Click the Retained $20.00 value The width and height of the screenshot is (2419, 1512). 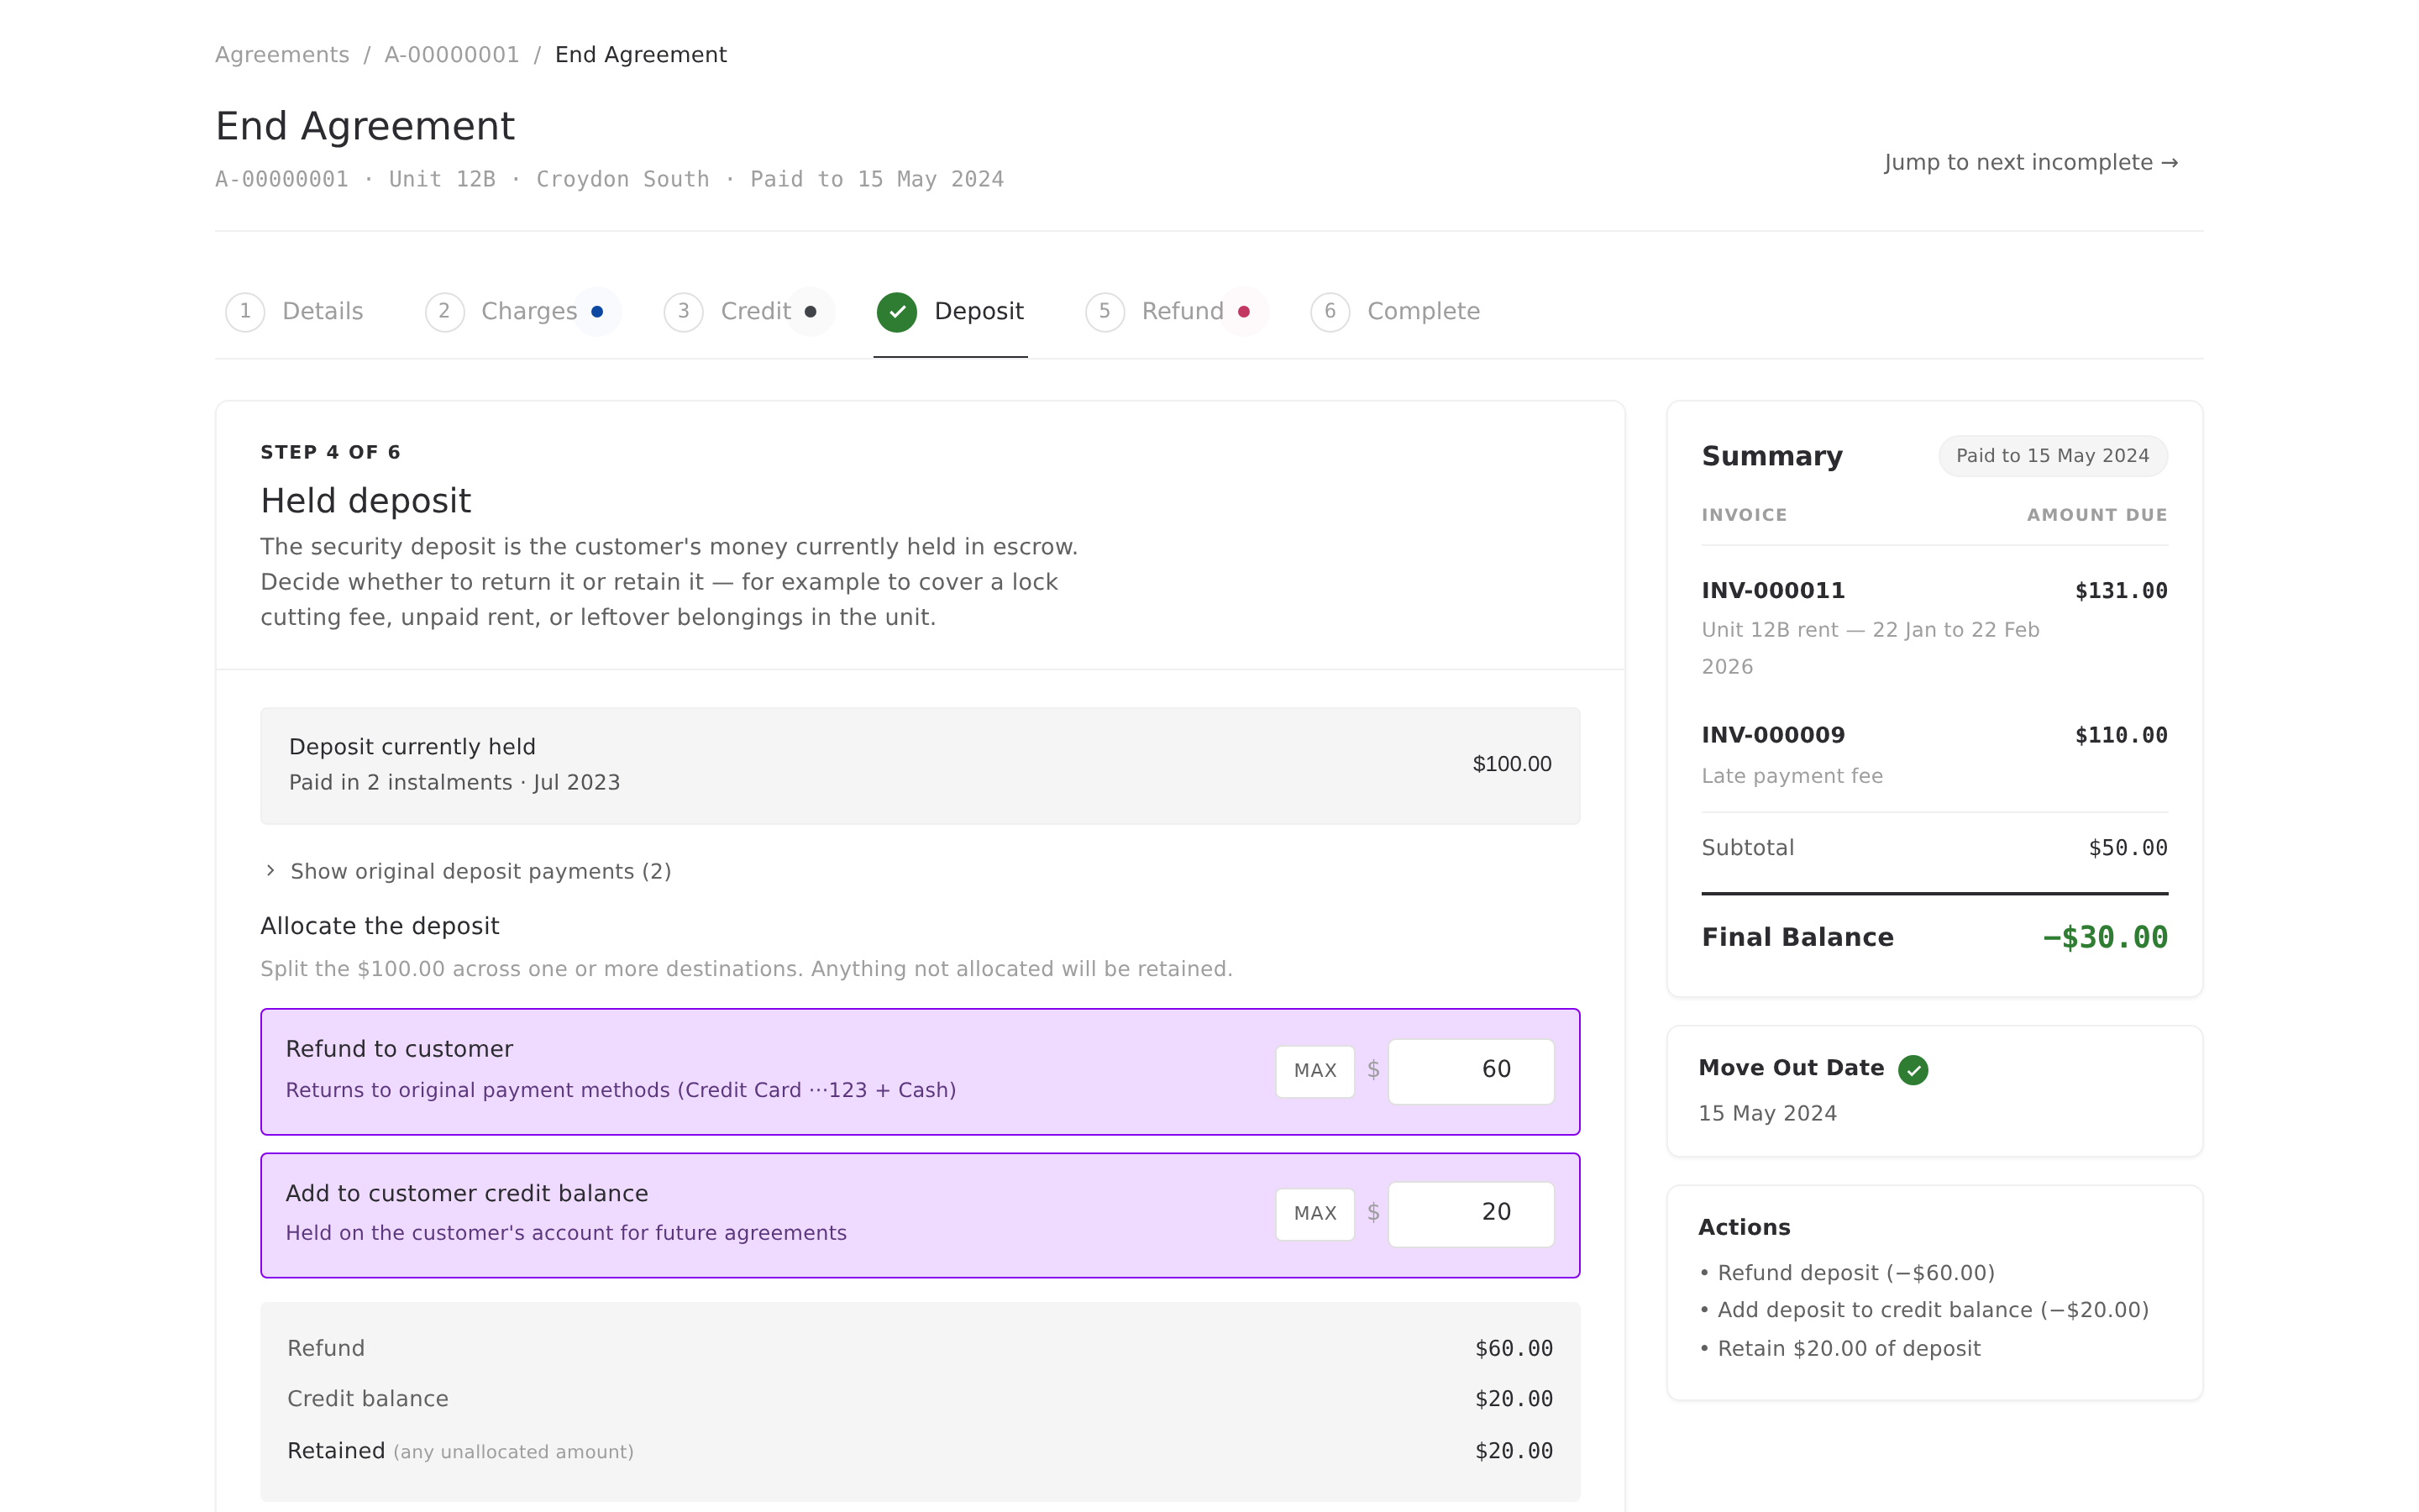pyautogui.click(x=1514, y=1451)
